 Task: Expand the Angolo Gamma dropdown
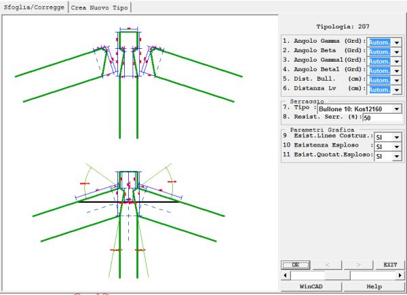[397, 42]
